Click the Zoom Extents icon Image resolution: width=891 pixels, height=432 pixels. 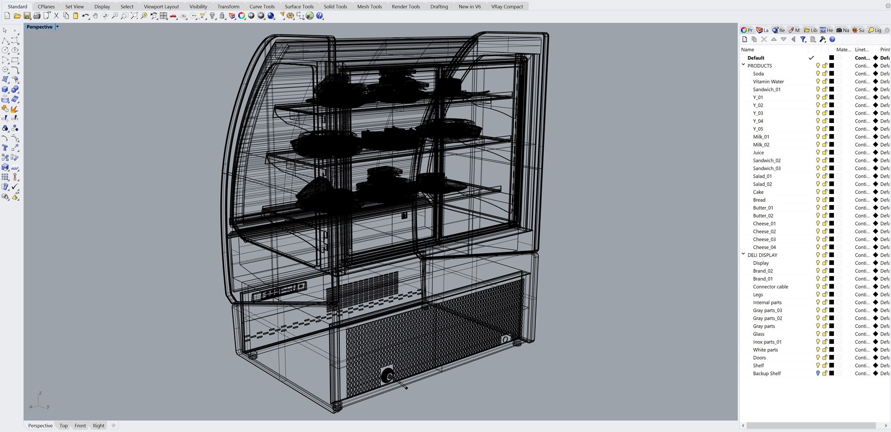click(x=134, y=16)
